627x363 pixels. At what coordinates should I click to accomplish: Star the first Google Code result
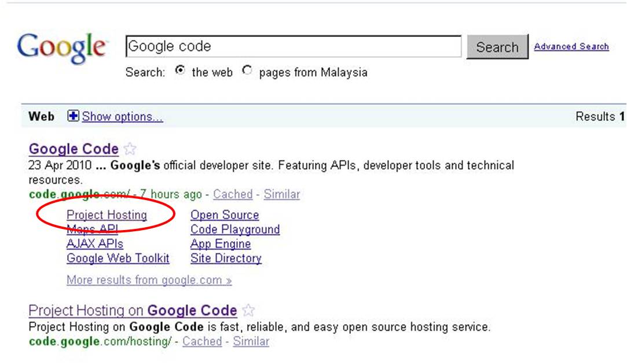tap(130, 149)
